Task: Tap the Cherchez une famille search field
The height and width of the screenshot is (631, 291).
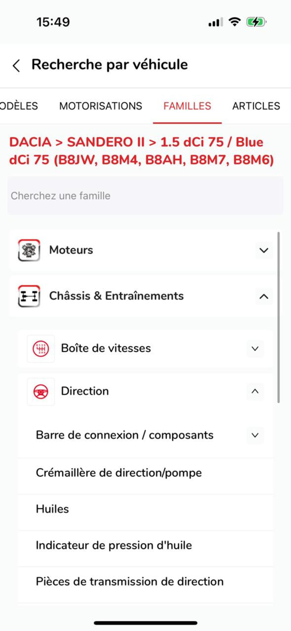Action: [145, 196]
